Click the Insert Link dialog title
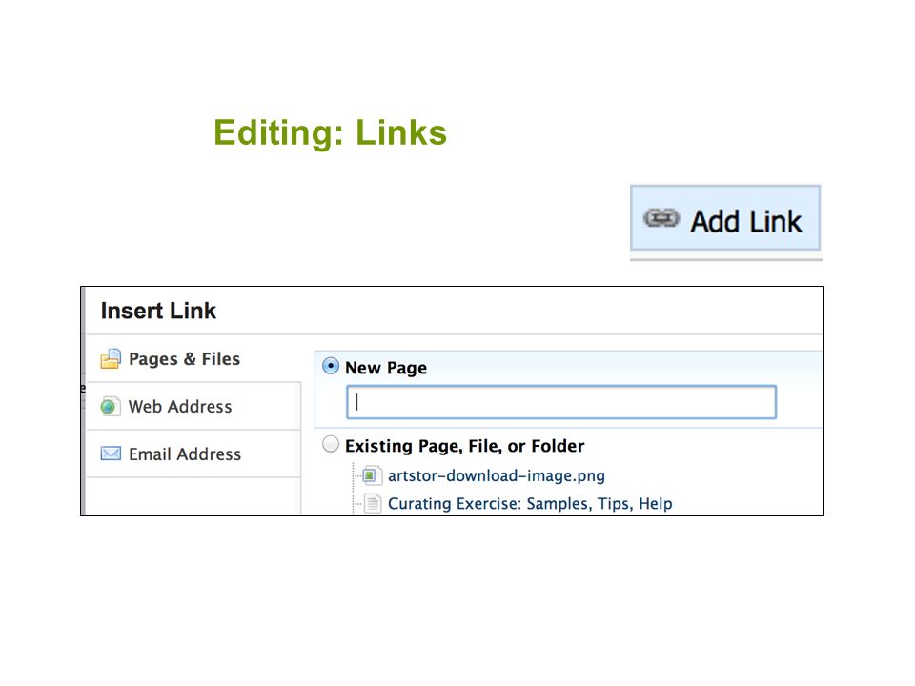Screen dimensions: 915x686 coord(158,311)
